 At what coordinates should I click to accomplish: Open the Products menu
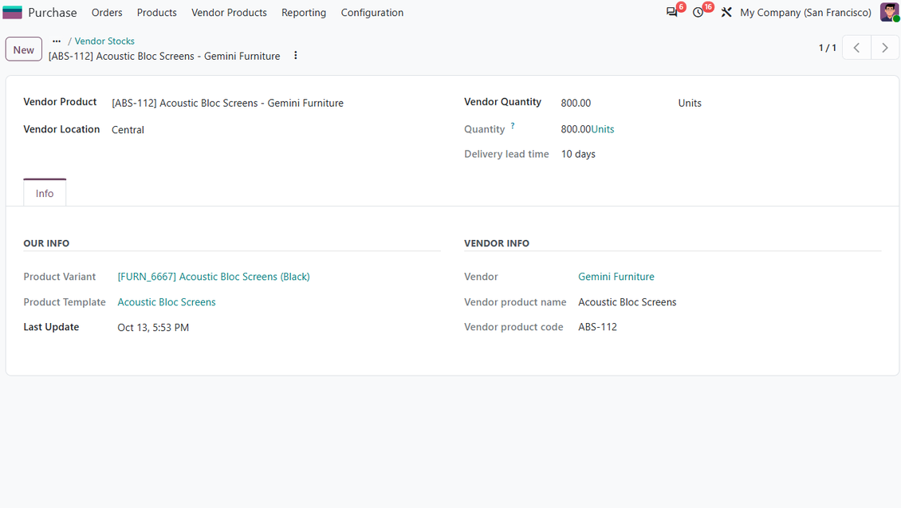tap(157, 13)
